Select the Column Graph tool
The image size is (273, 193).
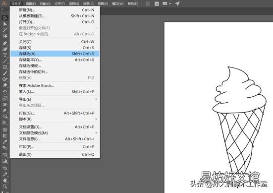click(5, 161)
